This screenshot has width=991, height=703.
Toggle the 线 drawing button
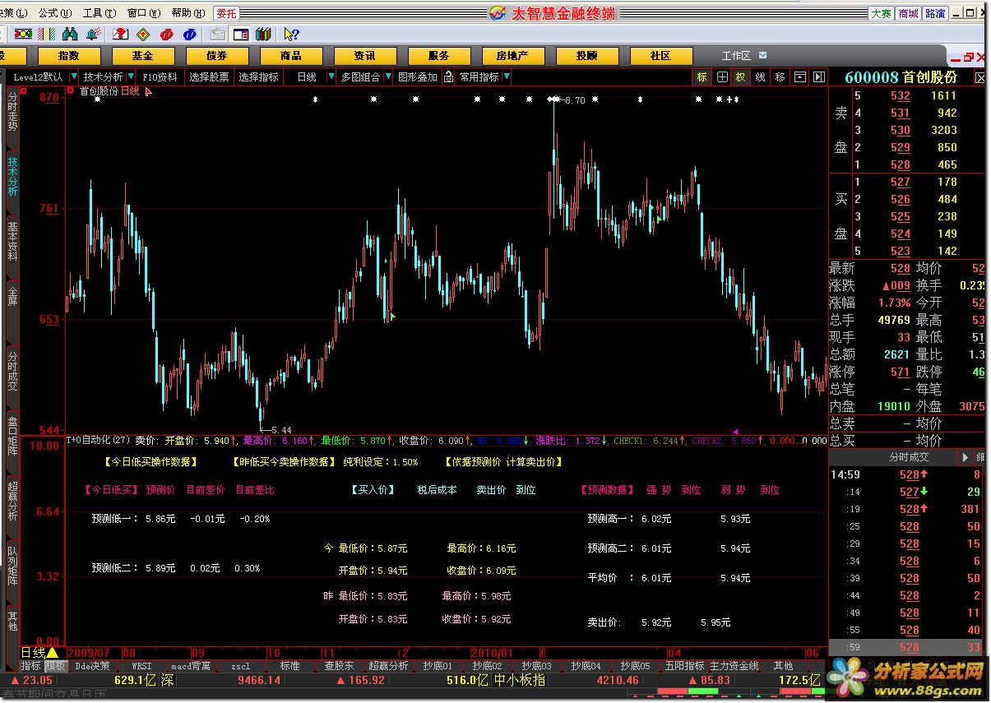761,77
